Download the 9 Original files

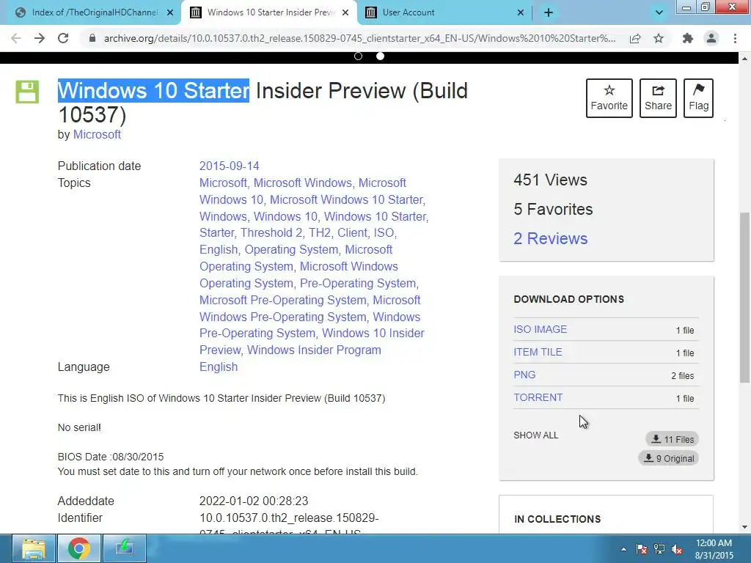pyautogui.click(x=668, y=458)
